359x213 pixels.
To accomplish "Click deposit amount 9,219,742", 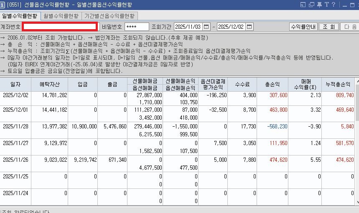I will [x=85, y=160].
